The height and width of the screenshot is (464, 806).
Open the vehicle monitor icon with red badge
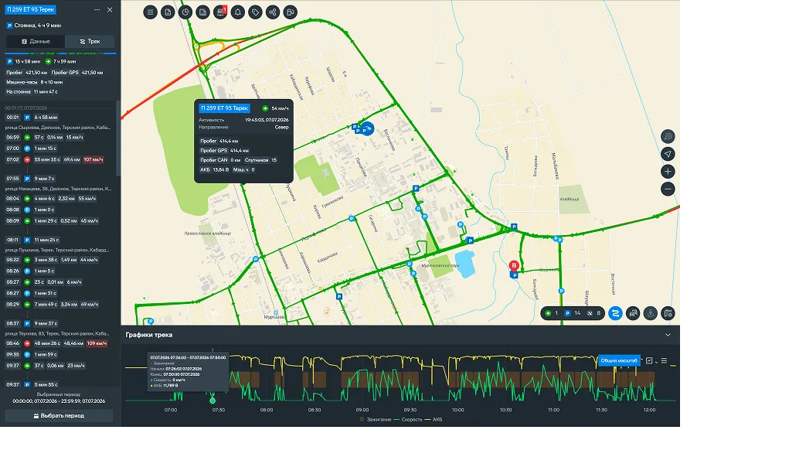pos(220,12)
